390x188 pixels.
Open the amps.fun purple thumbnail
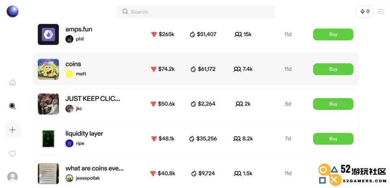tap(48, 34)
